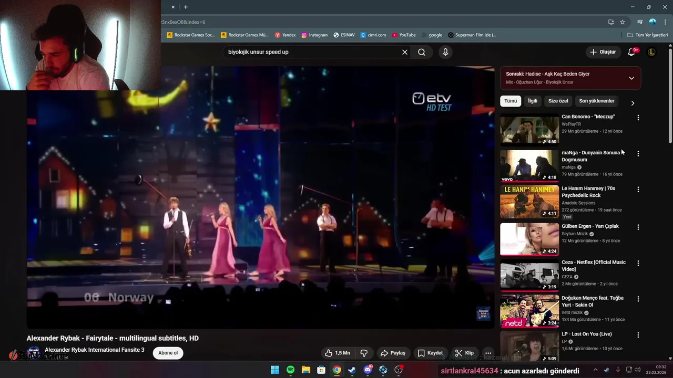
Task: Dislike the video with thumbs-down
Action: pos(364,353)
